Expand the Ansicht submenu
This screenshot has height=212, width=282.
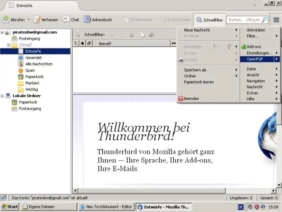click(260, 75)
